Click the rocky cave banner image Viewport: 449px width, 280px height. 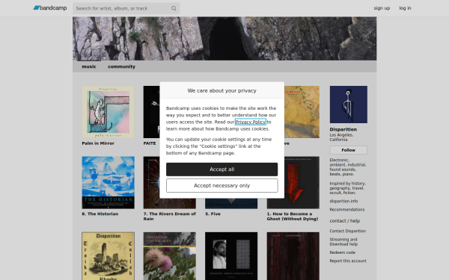pos(224,39)
